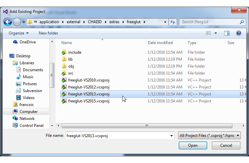Click the navigation pane scroll down arrow

pyautogui.click(x=52, y=126)
